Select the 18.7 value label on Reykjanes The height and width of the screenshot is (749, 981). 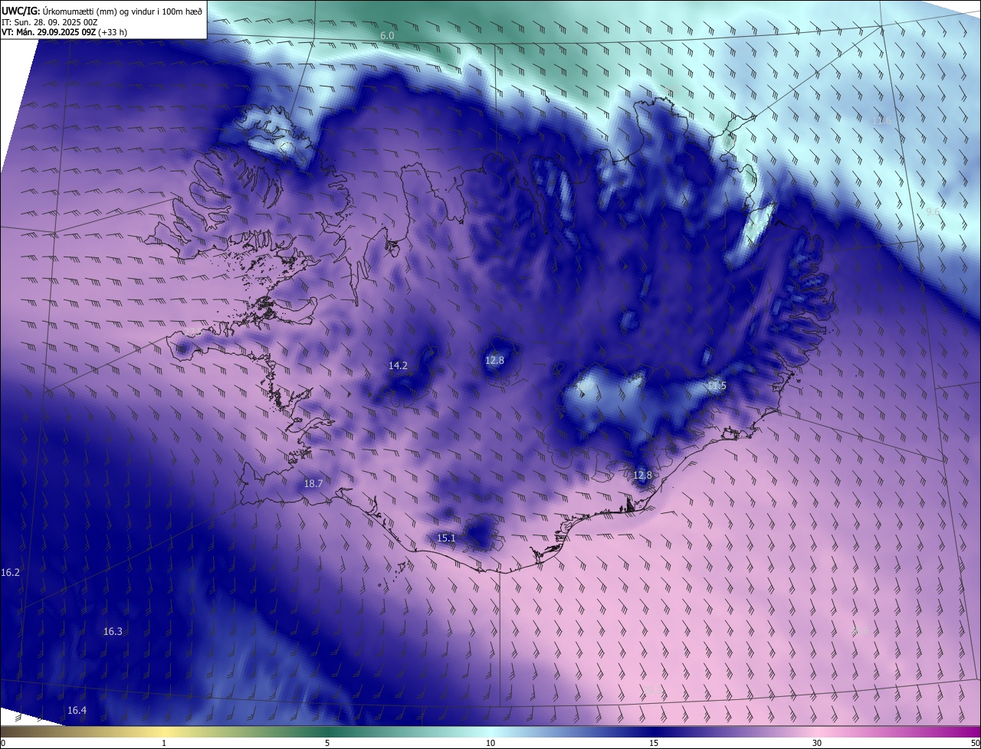[313, 484]
